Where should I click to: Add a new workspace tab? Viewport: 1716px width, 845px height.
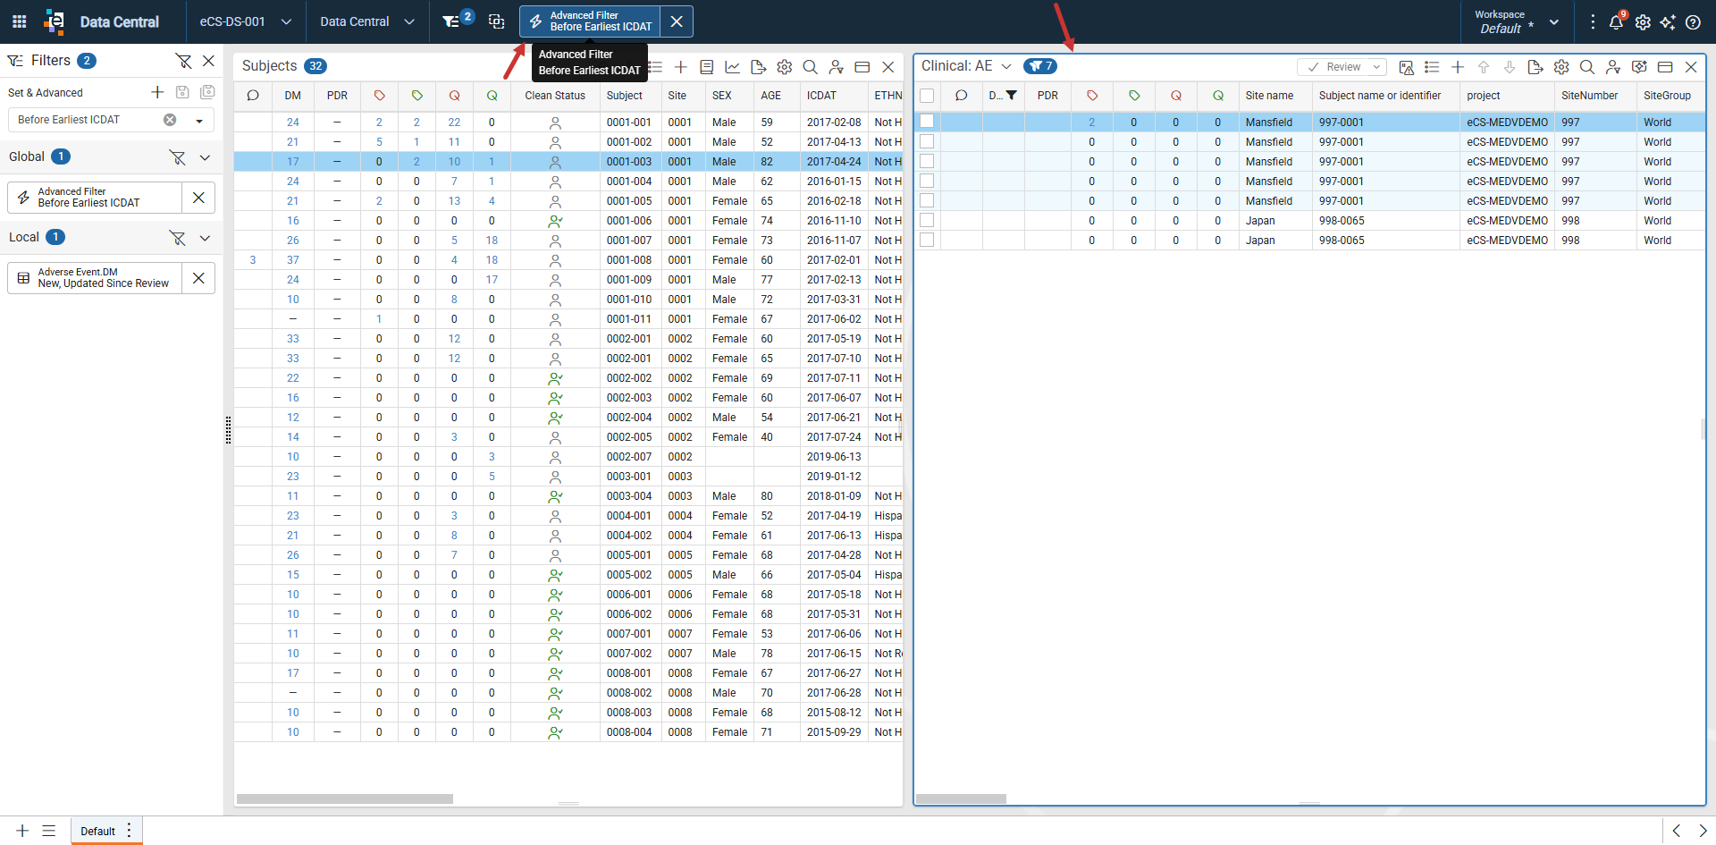click(22, 831)
